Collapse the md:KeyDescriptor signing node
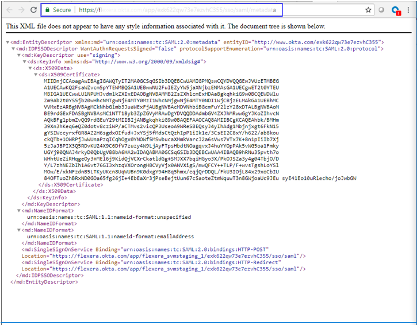 [18, 55]
